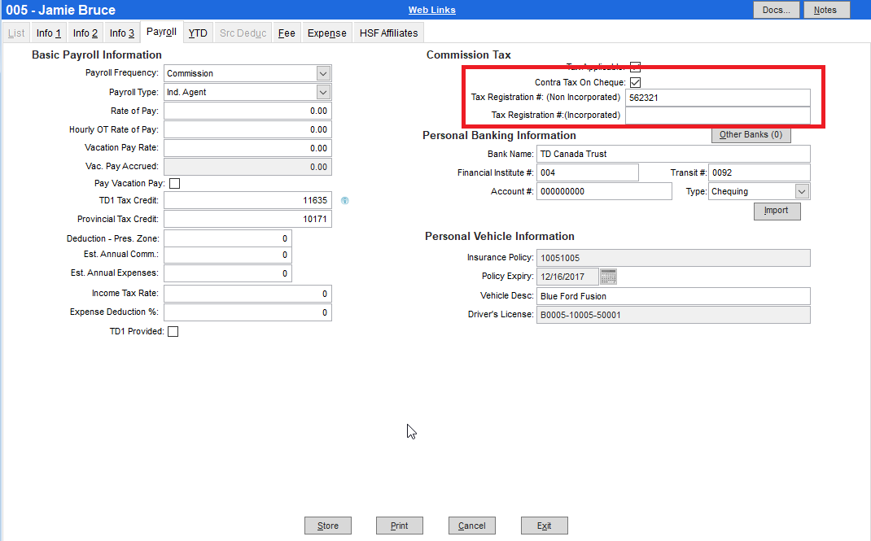Click the Store button
Viewport: 871px width, 541px height.
(x=327, y=525)
